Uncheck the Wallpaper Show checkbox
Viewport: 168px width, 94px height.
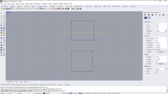point(156,71)
